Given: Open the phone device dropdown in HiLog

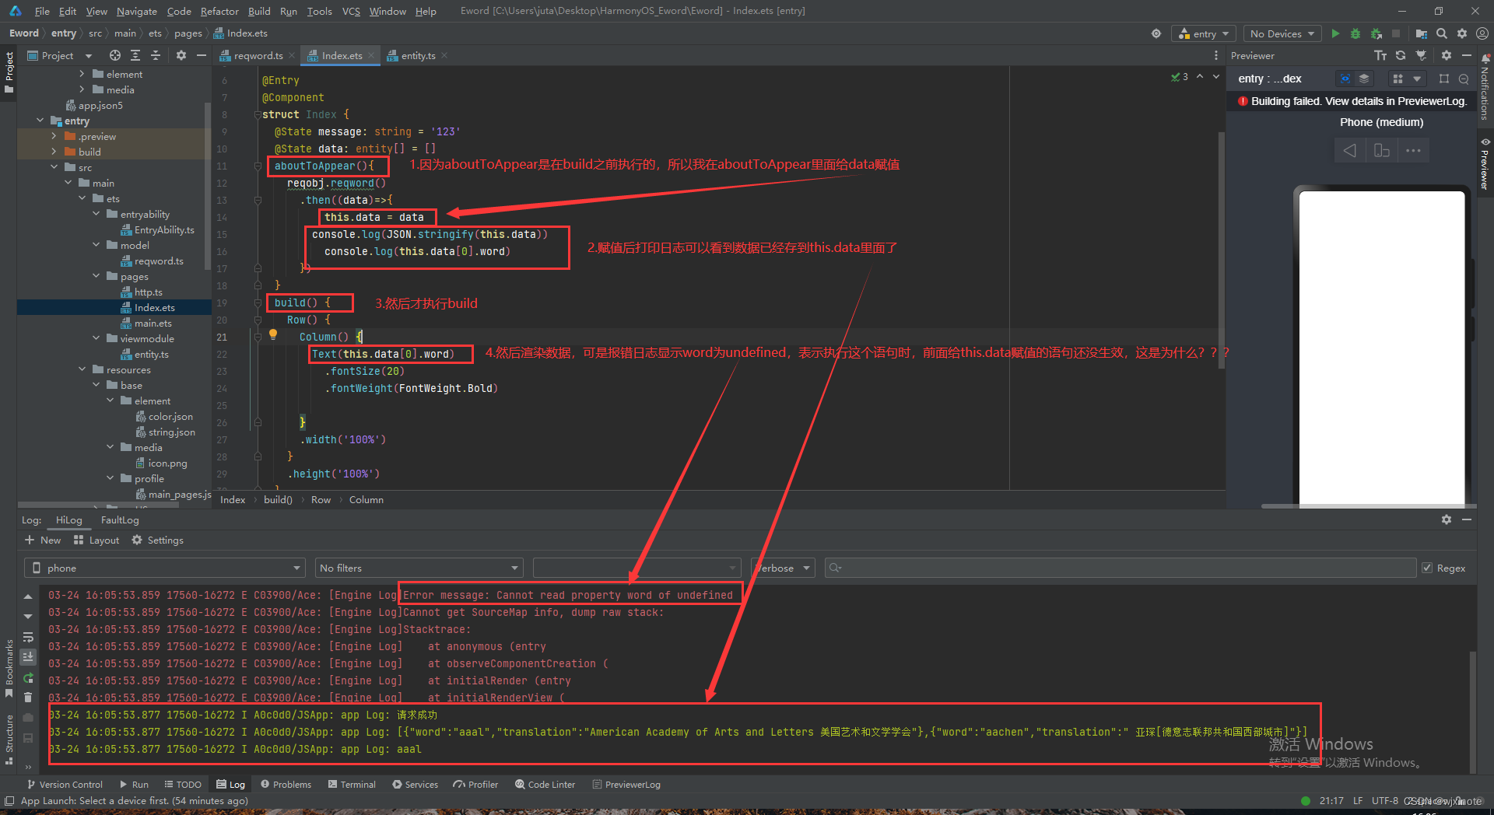Looking at the screenshot, I should [163, 568].
